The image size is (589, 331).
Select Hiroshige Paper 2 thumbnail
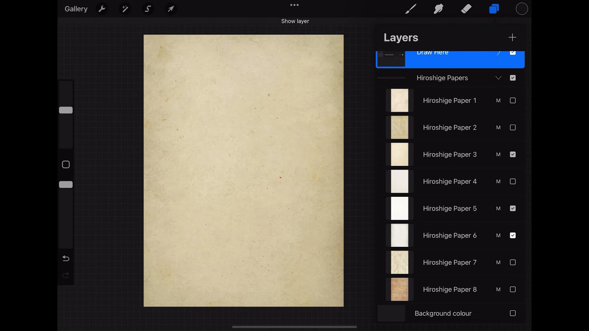click(x=399, y=127)
